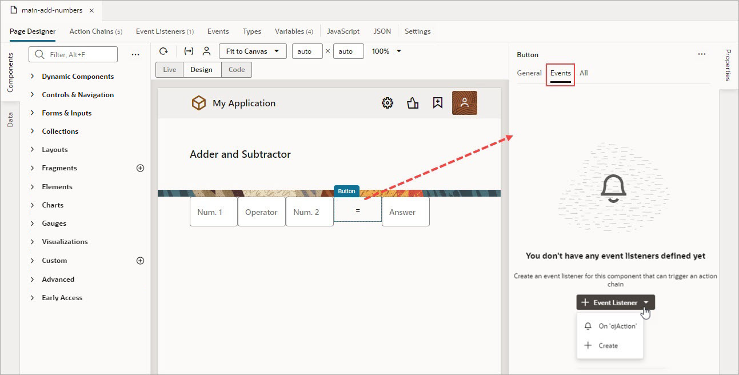Click the bookmark icon in application header
Image resolution: width=739 pixels, height=375 pixels.
(437, 103)
